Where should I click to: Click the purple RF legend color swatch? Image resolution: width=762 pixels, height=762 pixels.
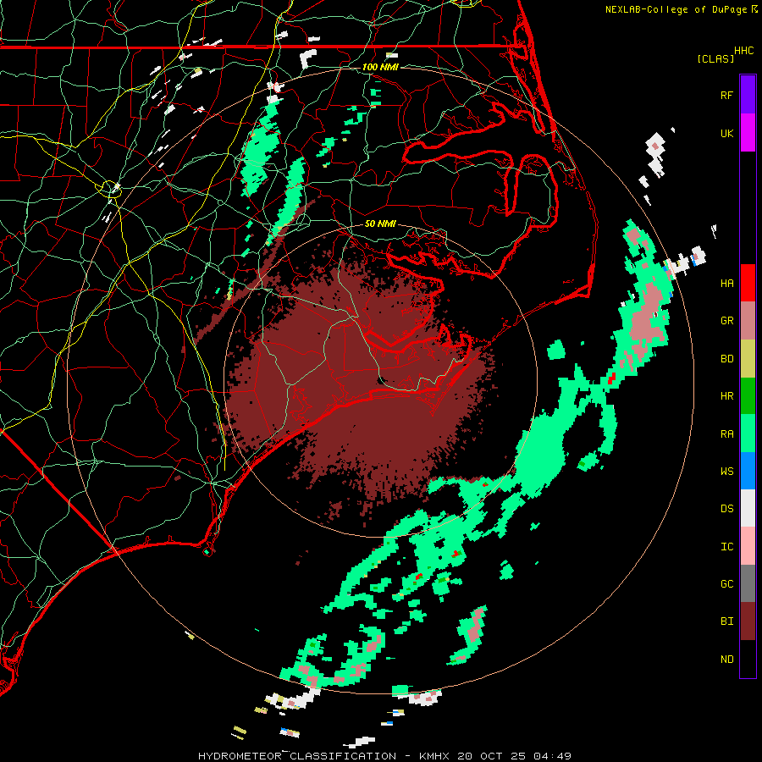pos(748,95)
